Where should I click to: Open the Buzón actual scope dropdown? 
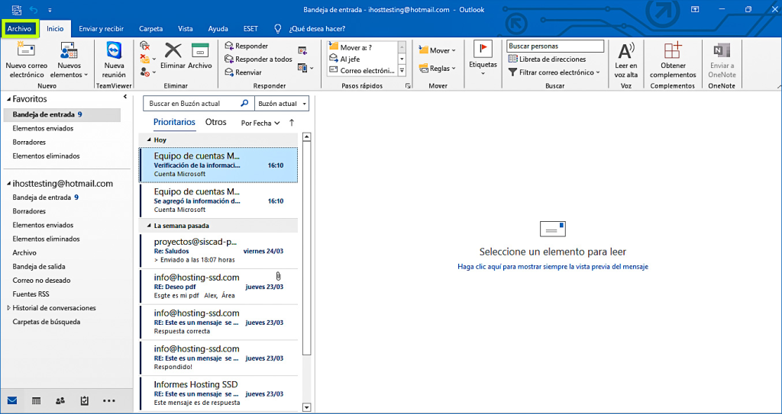click(282, 104)
